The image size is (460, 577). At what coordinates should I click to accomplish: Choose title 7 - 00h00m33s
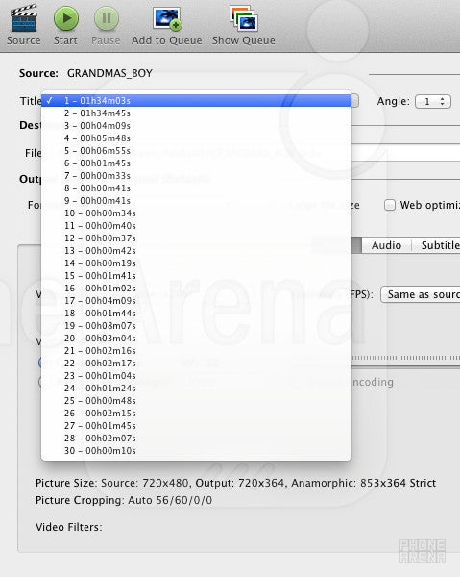(x=197, y=176)
